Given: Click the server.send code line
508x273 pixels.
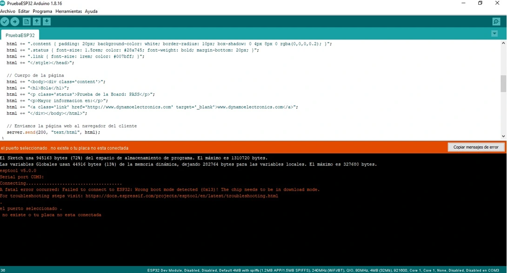Looking at the screenshot, I should 53,132.
